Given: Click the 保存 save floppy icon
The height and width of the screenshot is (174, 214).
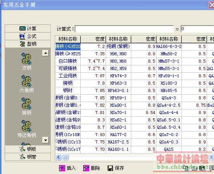Looking at the screenshot, I should click(110, 168).
